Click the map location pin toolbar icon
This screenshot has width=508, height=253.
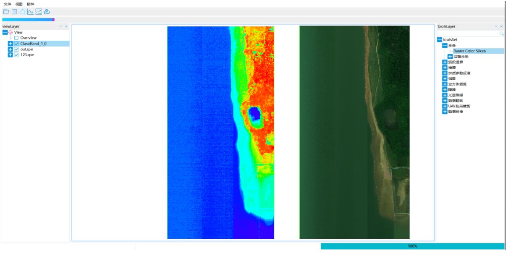pos(47,12)
